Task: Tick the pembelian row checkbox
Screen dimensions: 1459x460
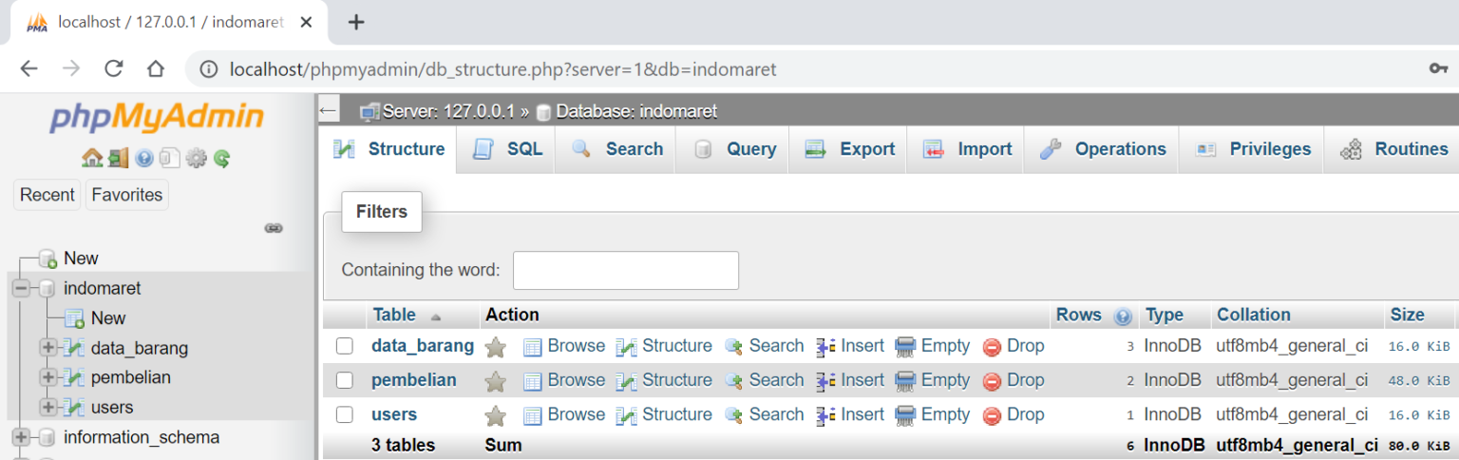Action: (345, 380)
